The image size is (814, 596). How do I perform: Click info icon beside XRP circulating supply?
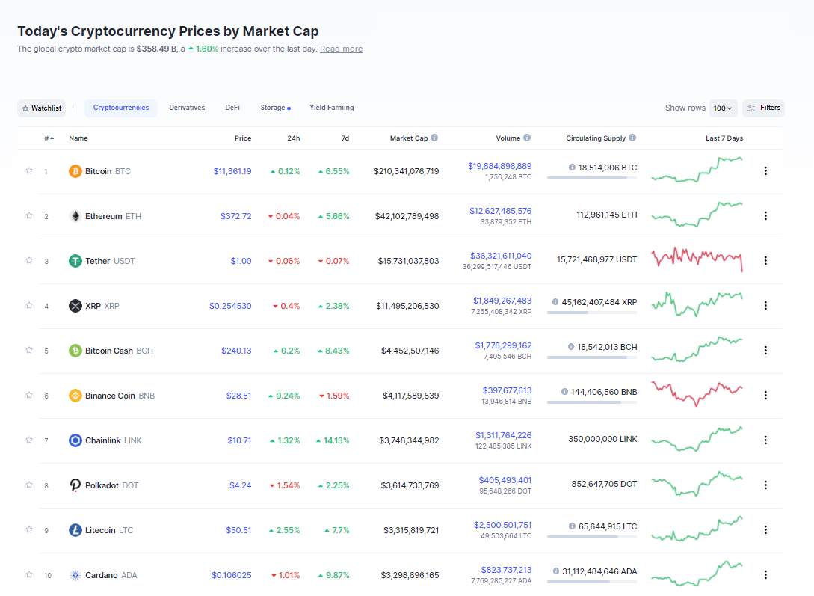[x=555, y=301]
